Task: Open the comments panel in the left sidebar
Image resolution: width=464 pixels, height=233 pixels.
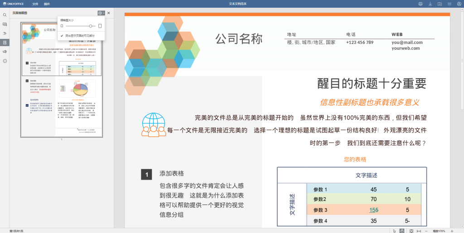Action: pyautogui.click(x=5, y=24)
